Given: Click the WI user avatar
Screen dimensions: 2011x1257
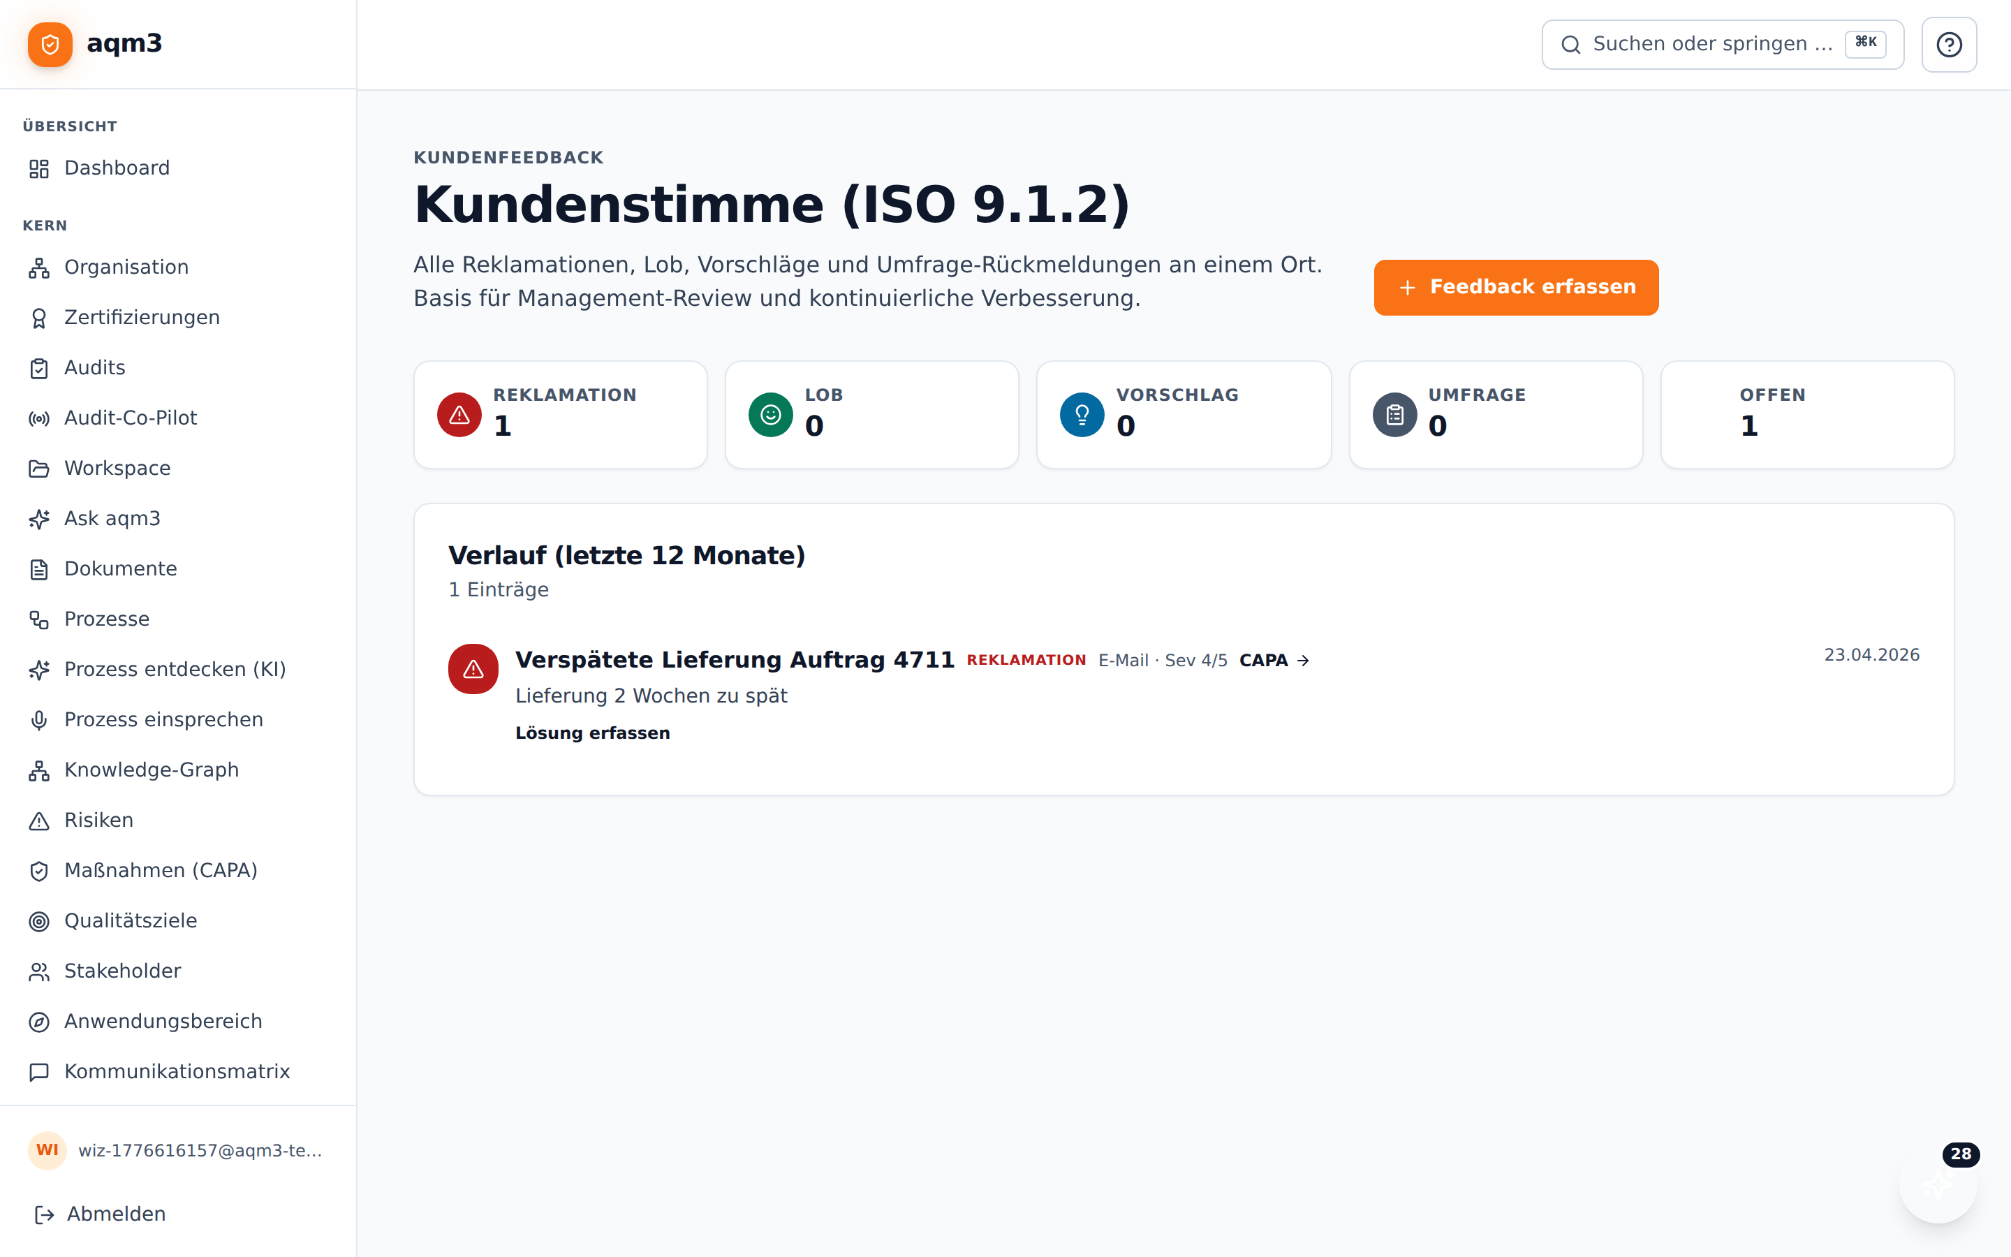Looking at the screenshot, I should coord(47,1151).
